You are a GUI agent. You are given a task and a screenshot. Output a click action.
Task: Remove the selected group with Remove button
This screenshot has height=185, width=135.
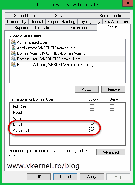coord(113,89)
